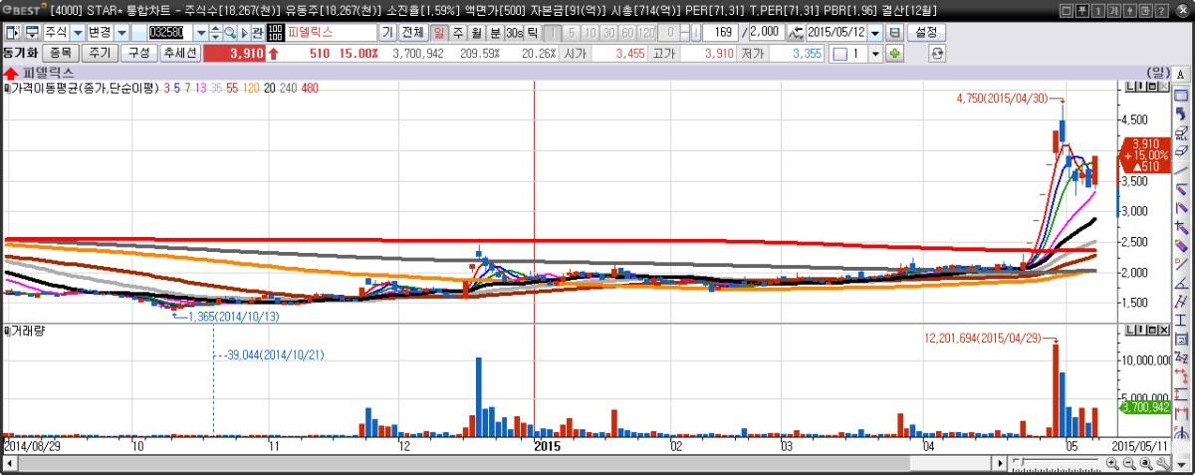Screen dimensions: 1195x475
Task: Click the 2z tool icon in right toolbar
Action: (1181, 356)
